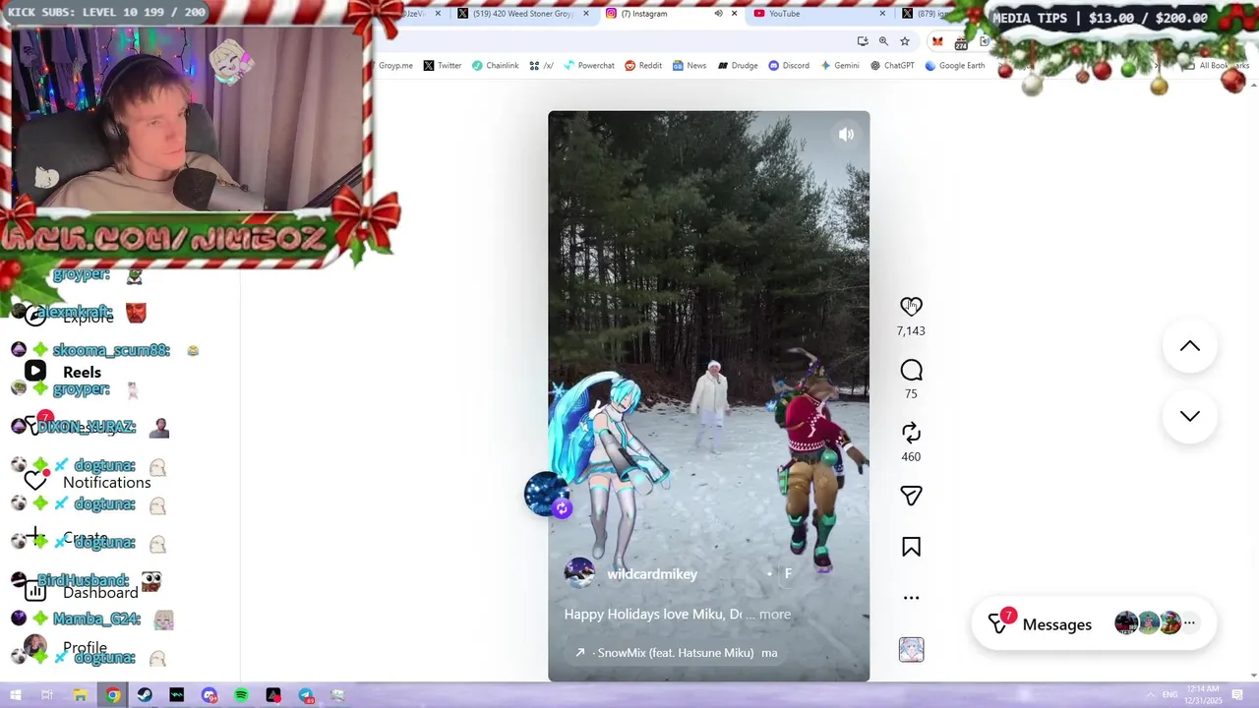Open the Gemini bookmark

(x=839, y=66)
